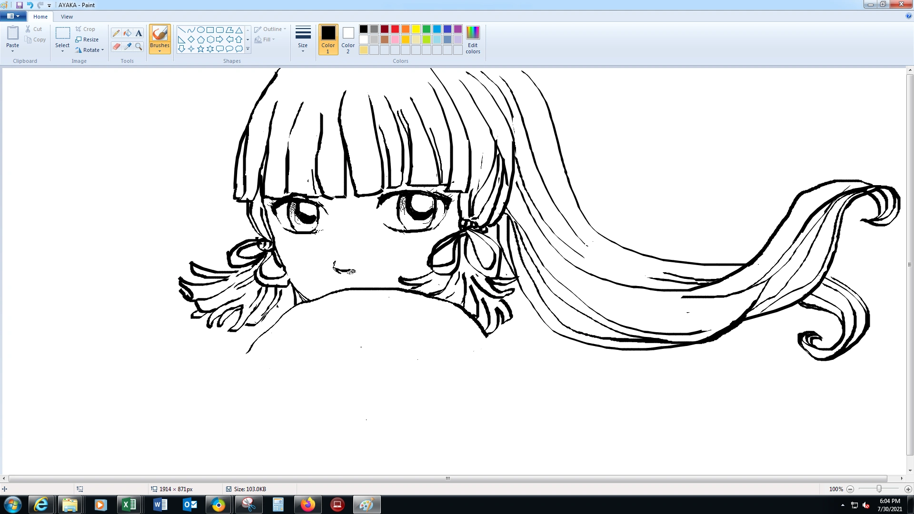Screen dimensions: 914x514
Task: Open the Edit colors dialog
Action: (x=473, y=40)
